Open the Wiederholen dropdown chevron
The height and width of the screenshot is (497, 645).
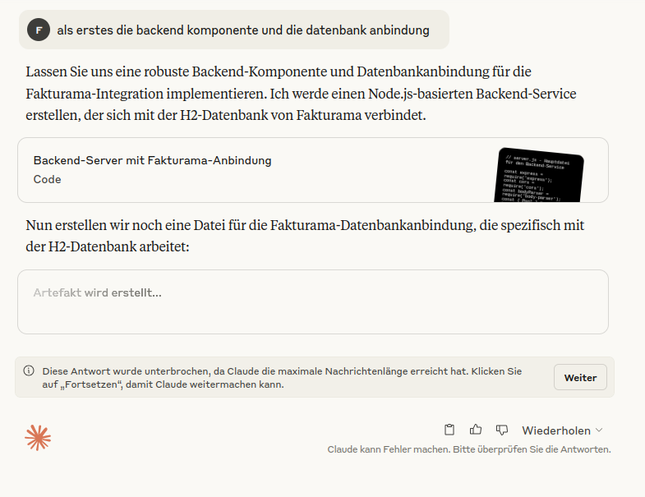[599, 430]
